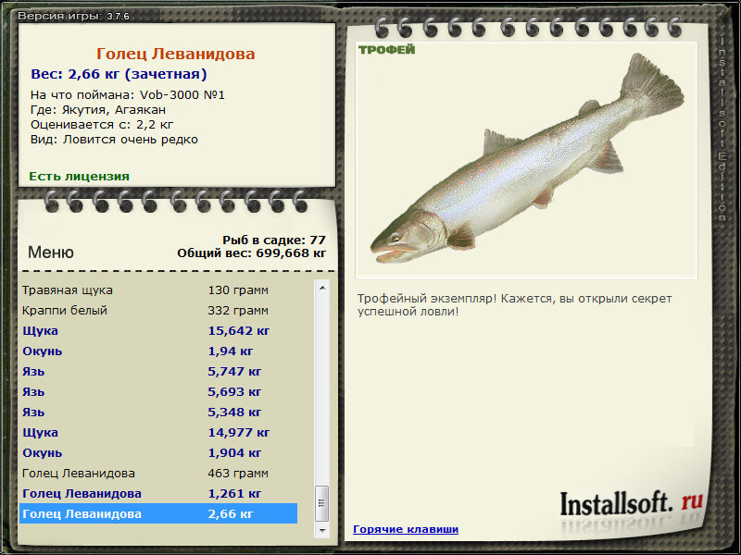Click the fish list scrollbar thumb
The height and width of the screenshot is (555, 741).
pos(322,503)
